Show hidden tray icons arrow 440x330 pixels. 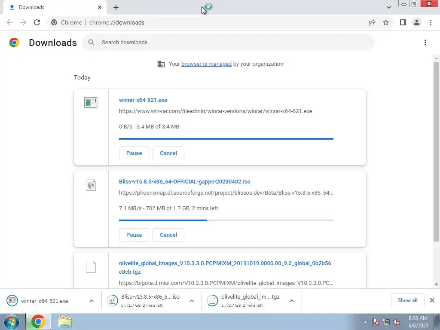[365, 322]
